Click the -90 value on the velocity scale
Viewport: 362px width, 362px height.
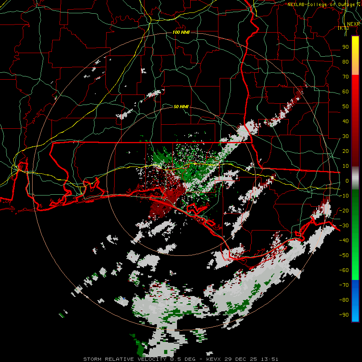[344, 315]
